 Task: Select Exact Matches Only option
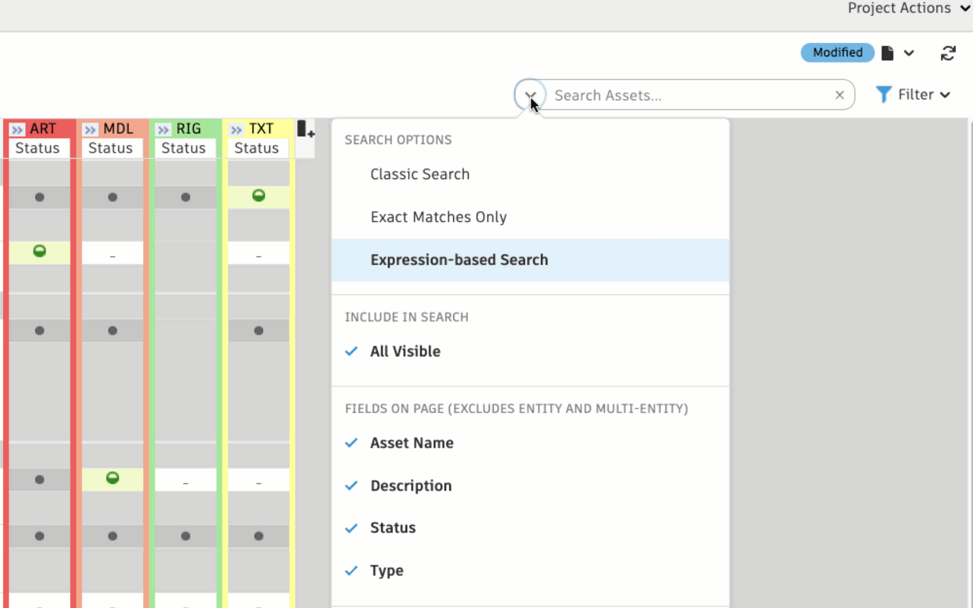pyautogui.click(x=530, y=217)
